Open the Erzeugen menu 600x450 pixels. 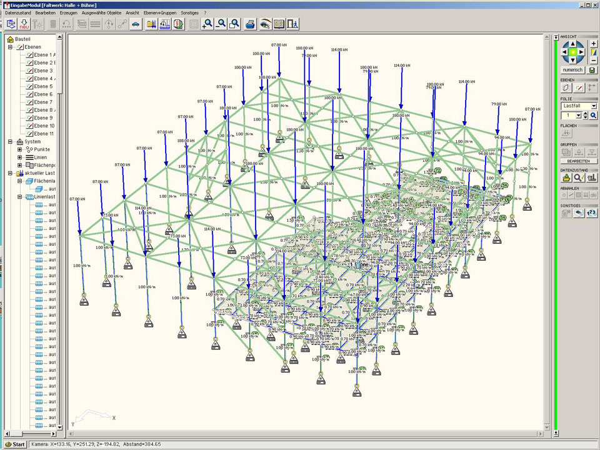(69, 12)
